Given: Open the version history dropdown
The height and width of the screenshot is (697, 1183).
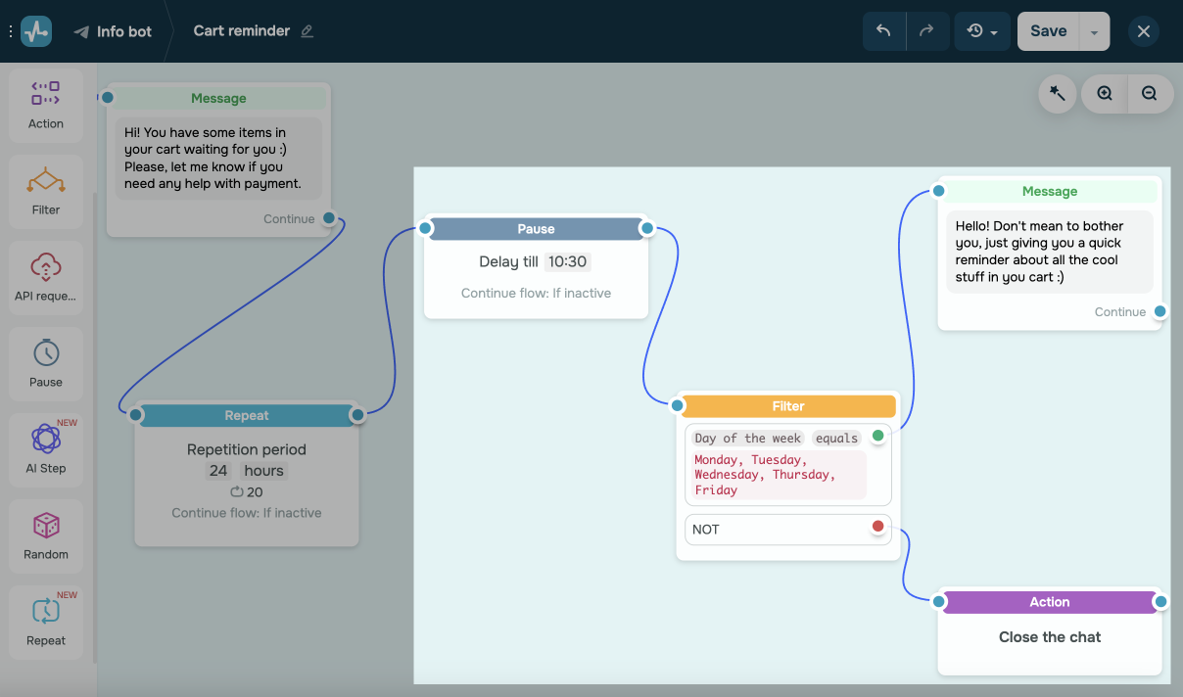Looking at the screenshot, I should click(x=981, y=31).
